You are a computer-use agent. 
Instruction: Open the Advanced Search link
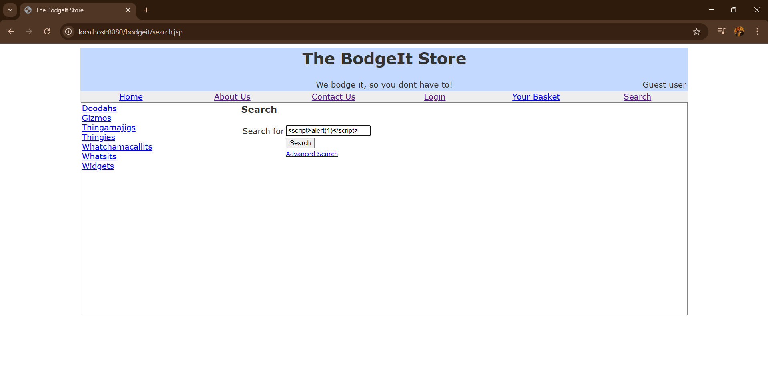click(x=312, y=154)
